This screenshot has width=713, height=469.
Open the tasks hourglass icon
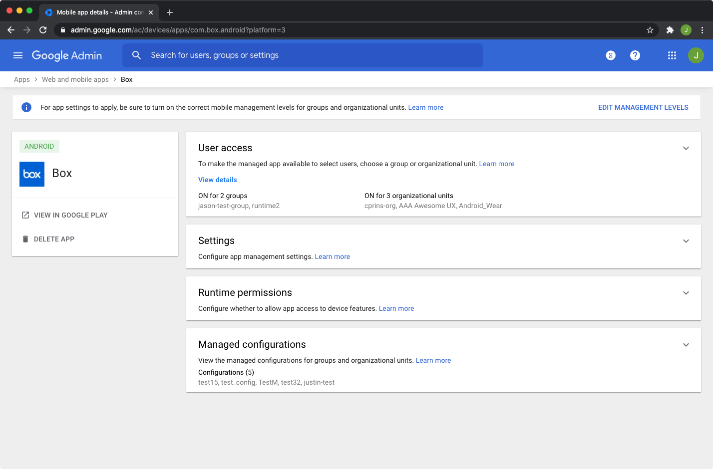click(611, 55)
